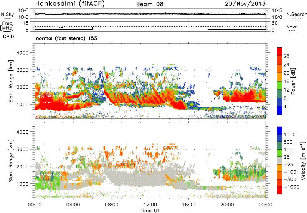Click the right '10^0' noise axis label
This screenshot has height=213, width=307.
click(277, 17)
